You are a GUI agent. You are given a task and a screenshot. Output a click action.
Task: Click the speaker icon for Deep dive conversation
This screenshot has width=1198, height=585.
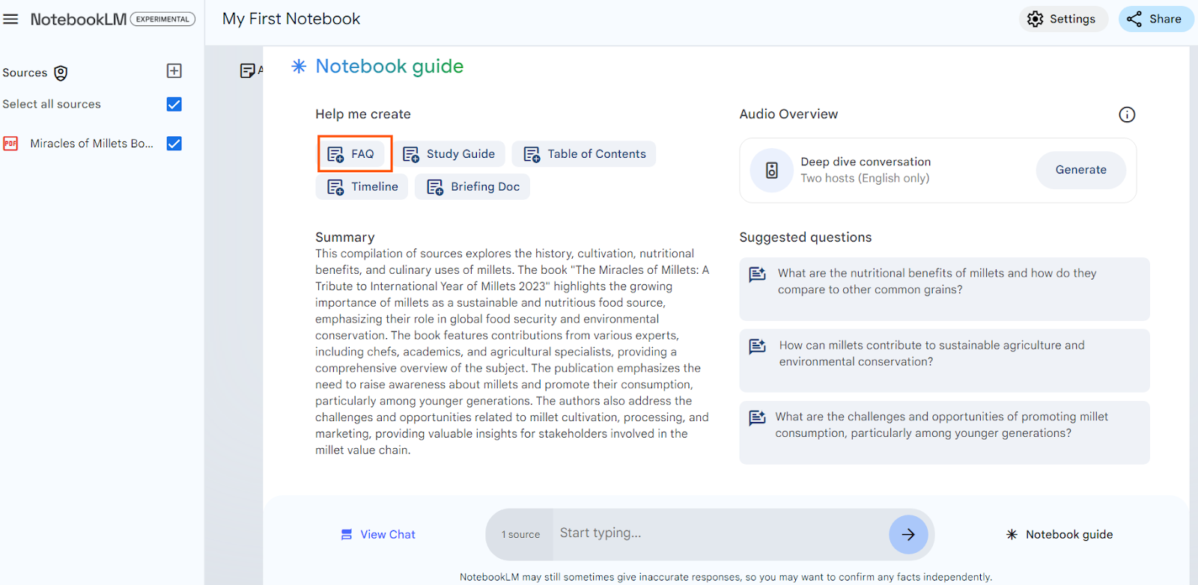point(772,171)
